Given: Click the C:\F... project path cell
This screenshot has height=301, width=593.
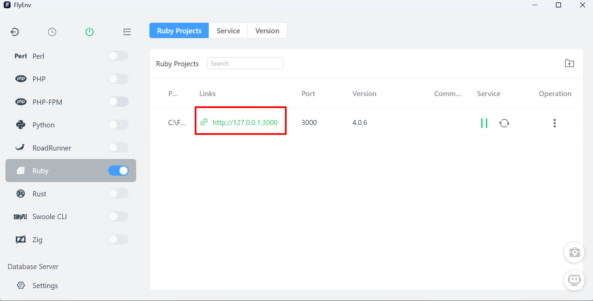Looking at the screenshot, I should tap(177, 122).
